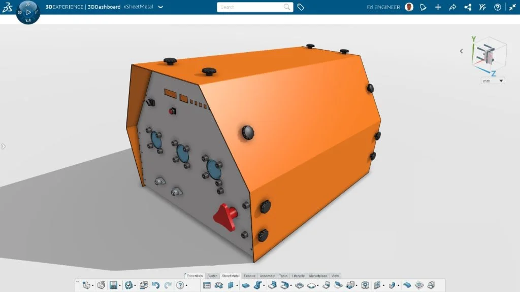Image resolution: width=520 pixels, height=292 pixels.
Task: Click the 3DEXPERIENCE compass logo
Action: point(8,7)
